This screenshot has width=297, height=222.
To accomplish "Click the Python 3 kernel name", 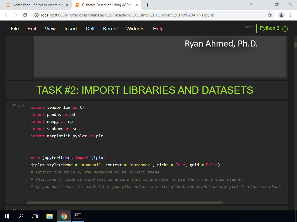I will click(x=269, y=28).
